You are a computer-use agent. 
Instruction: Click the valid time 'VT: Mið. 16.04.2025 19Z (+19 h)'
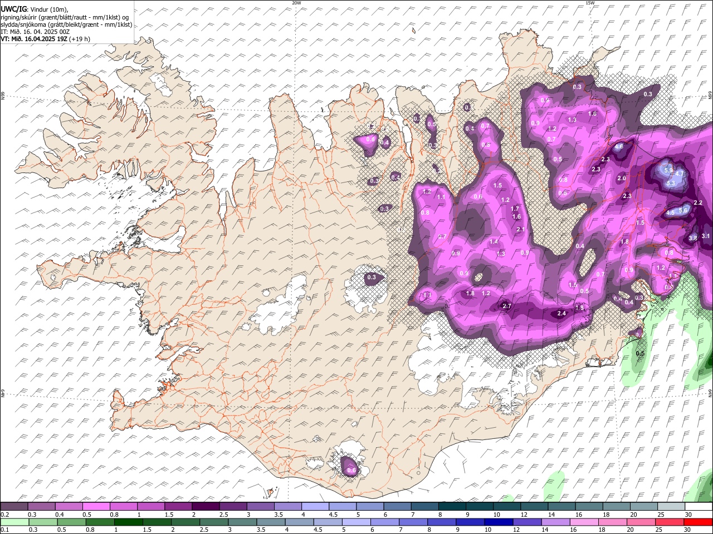tap(45, 39)
